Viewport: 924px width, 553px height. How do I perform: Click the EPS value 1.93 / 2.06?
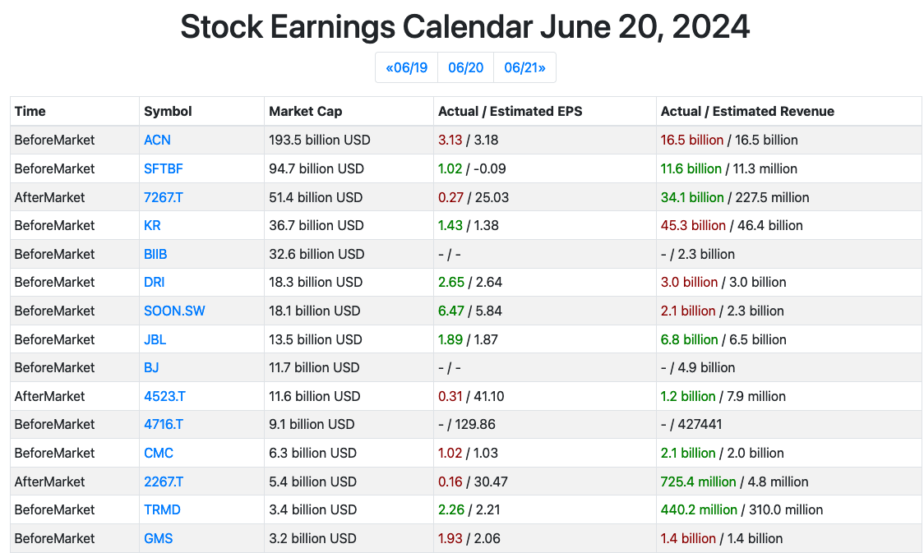pyautogui.click(x=469, y=539)
